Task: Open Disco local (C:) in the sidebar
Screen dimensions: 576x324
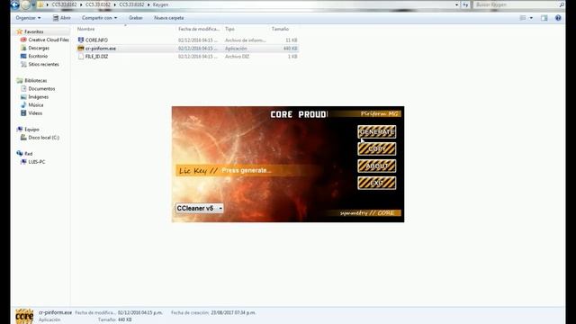Action: [x=44, y=138]
